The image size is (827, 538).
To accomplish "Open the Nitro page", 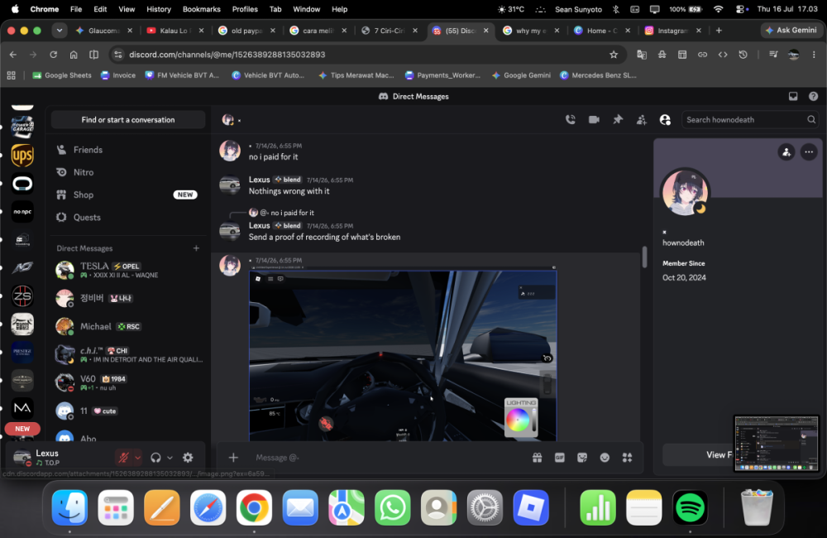I will click(x=128, y=172).
